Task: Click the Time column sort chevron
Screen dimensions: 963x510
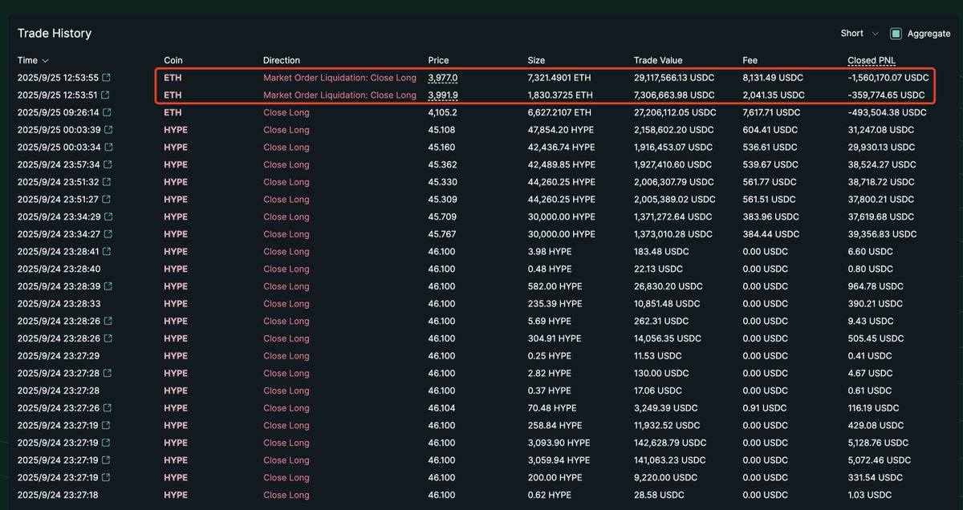Action: point(45,60)
